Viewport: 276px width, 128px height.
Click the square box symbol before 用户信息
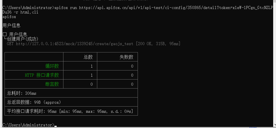(x=5, y=34)
